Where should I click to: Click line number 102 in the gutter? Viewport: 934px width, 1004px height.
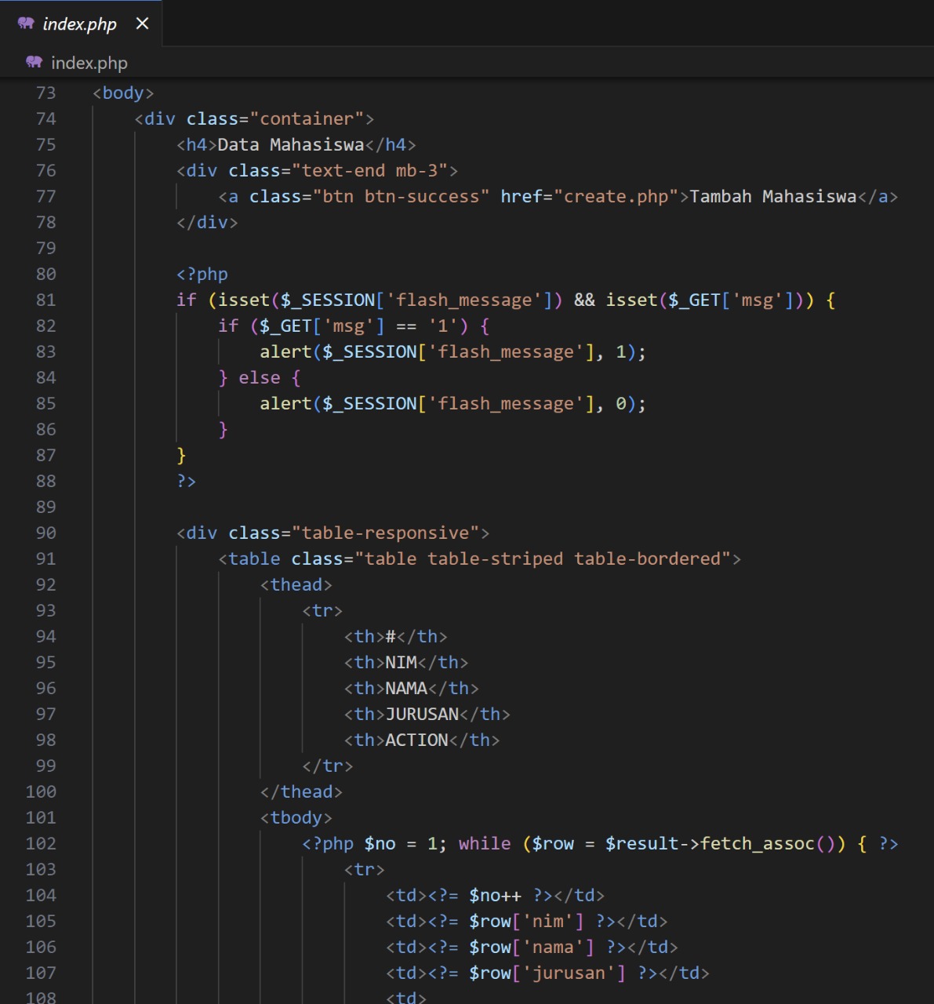[x=41, y=843]
